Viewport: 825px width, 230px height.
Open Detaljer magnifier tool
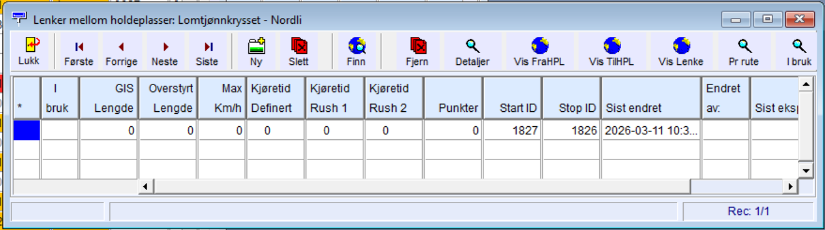pos(473,52)
